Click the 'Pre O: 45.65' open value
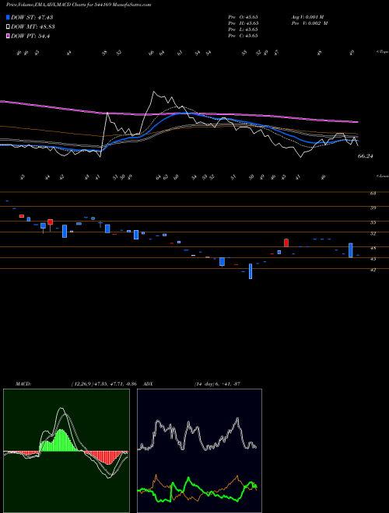This screenshot has height=513, width=389. [244, 16]
